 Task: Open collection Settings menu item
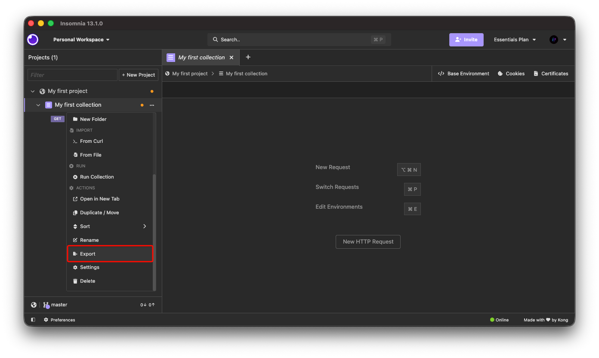coord(110,267)
